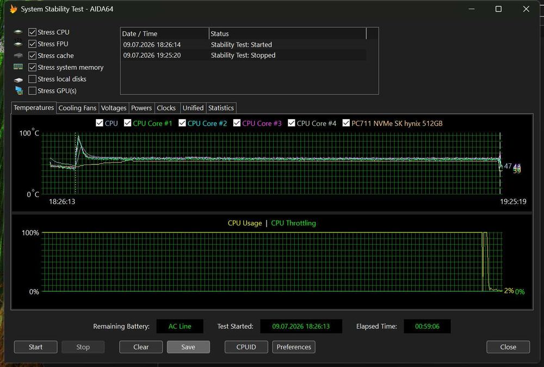Click the AC Line battery status field
544x367 pixels.
point(180,326)
